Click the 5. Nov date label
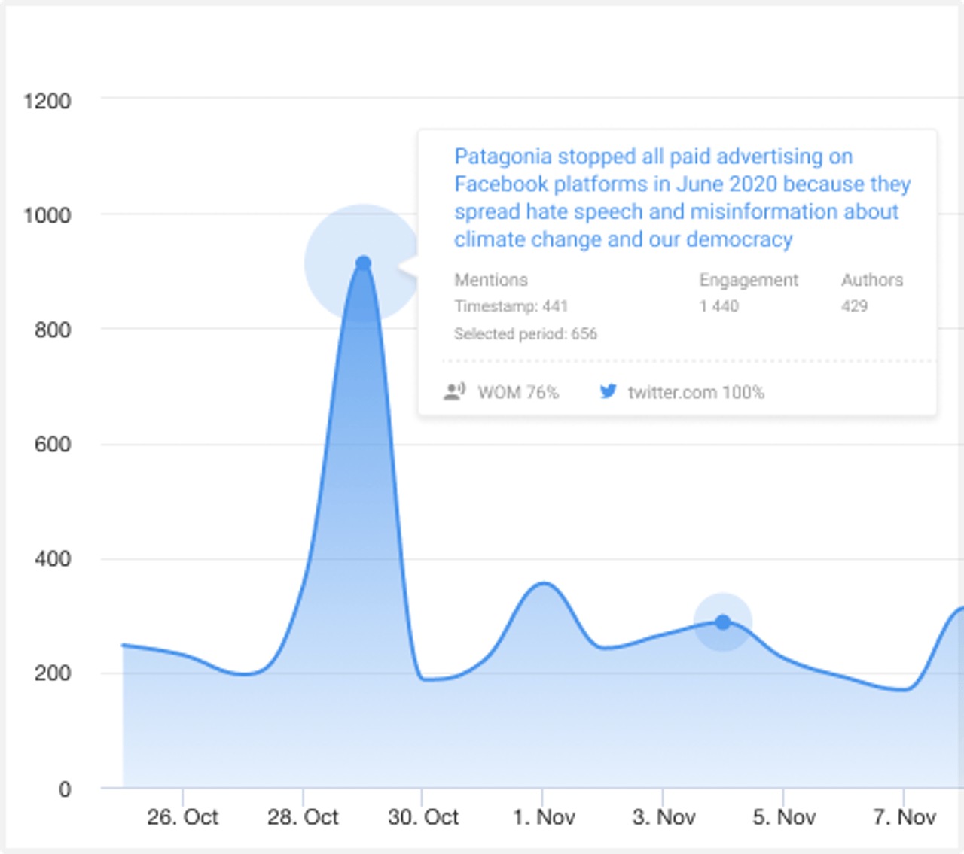Screen dimensions: 964x854 784,817
